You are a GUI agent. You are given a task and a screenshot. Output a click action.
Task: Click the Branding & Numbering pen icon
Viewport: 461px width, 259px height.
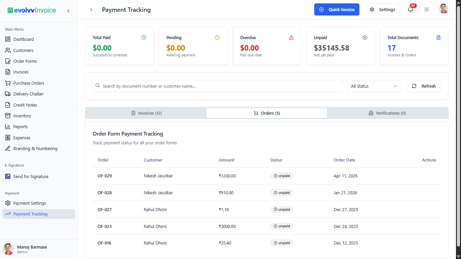[8, 148]
